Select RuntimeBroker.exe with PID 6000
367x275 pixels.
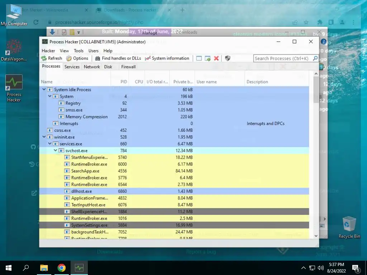click(174, 164)
